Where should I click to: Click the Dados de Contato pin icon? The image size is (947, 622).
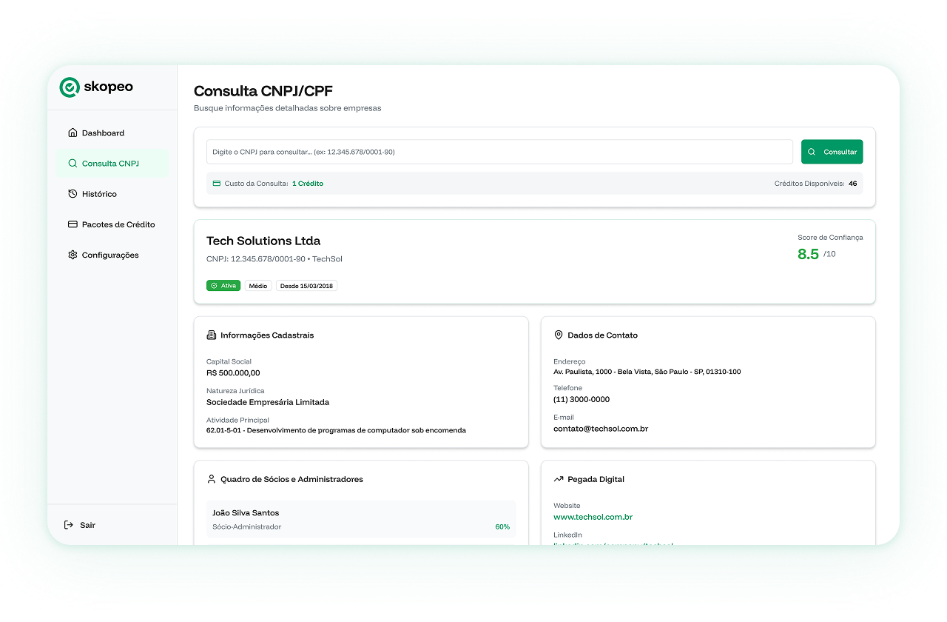coord(559,335)
